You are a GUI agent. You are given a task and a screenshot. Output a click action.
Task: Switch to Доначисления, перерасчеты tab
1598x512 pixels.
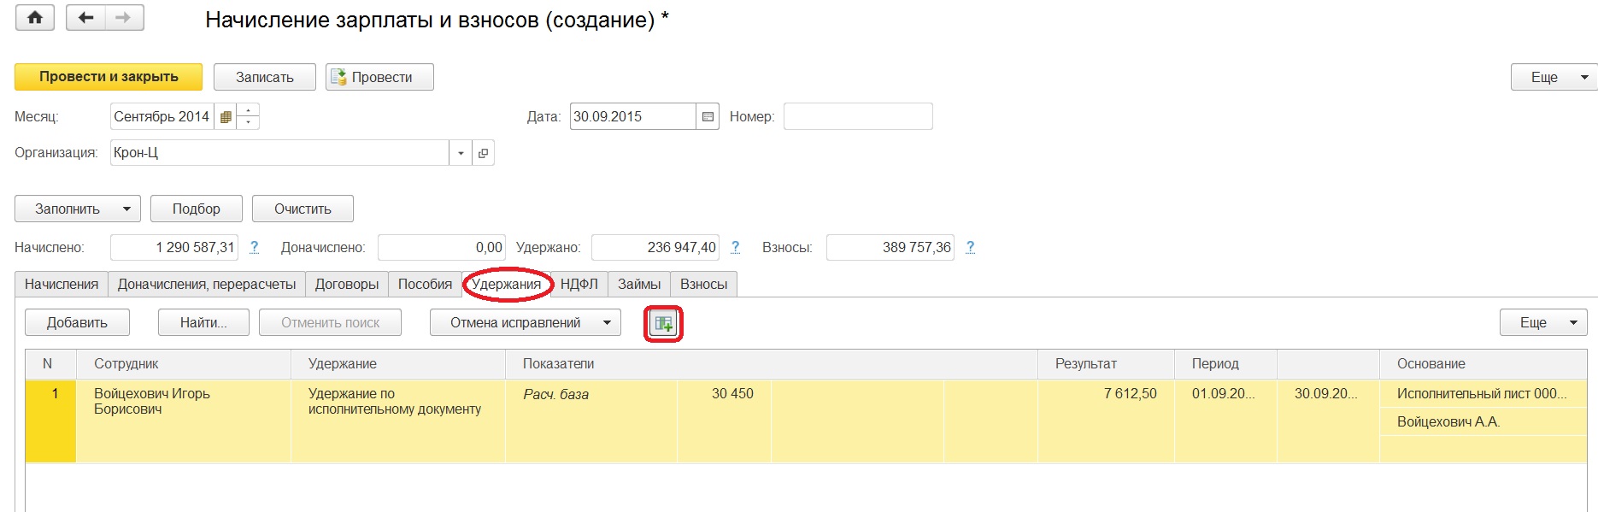207,285
